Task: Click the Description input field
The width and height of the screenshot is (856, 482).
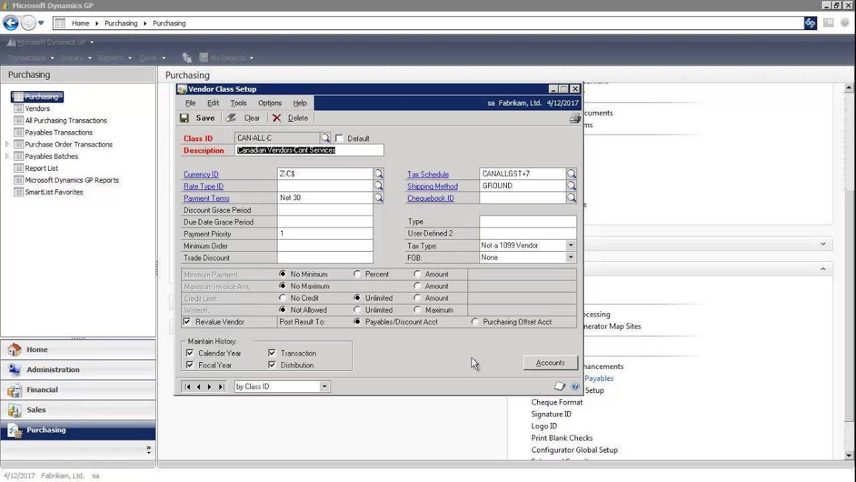Action: [310, 150]
